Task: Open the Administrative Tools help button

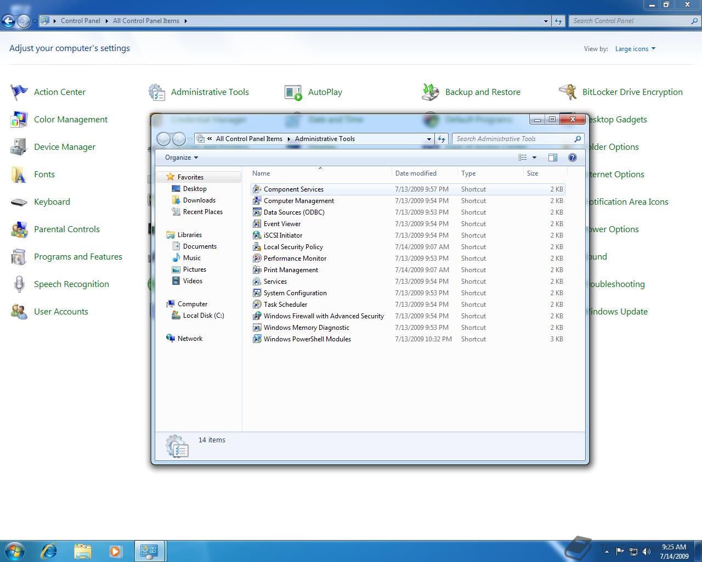Action: (572, 158)
